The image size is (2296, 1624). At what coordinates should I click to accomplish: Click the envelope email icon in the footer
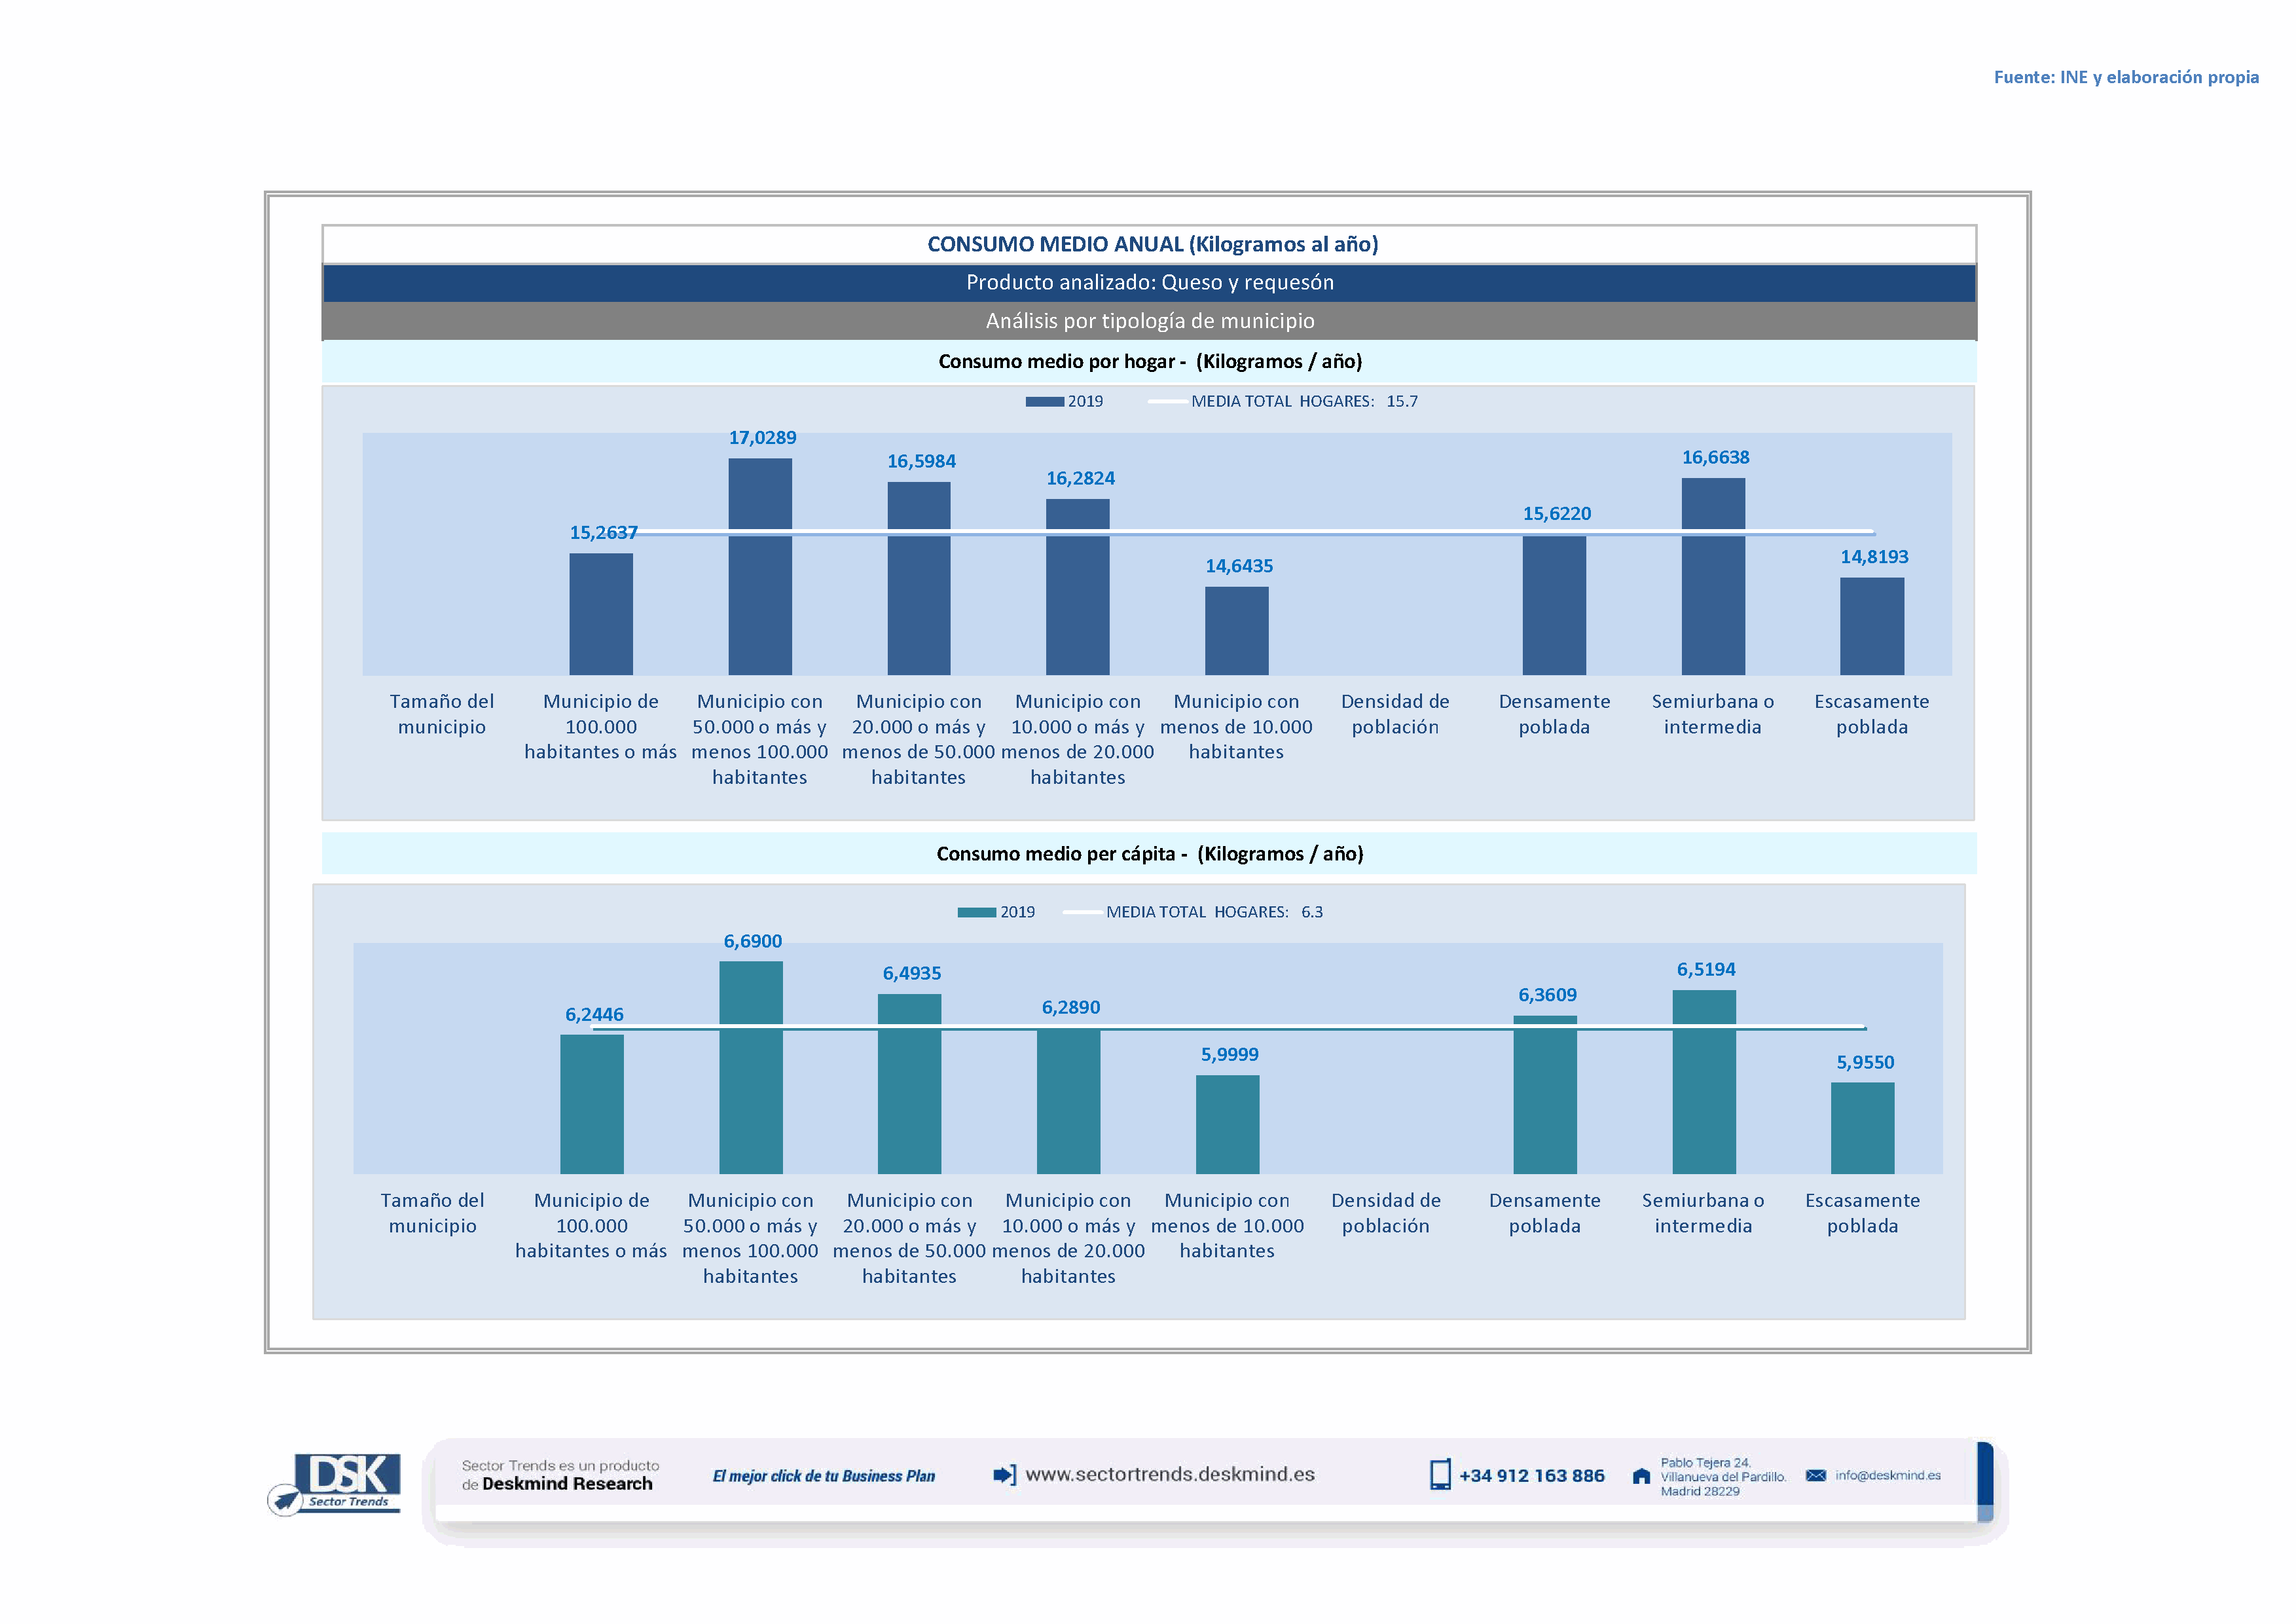point(1816,1475)
